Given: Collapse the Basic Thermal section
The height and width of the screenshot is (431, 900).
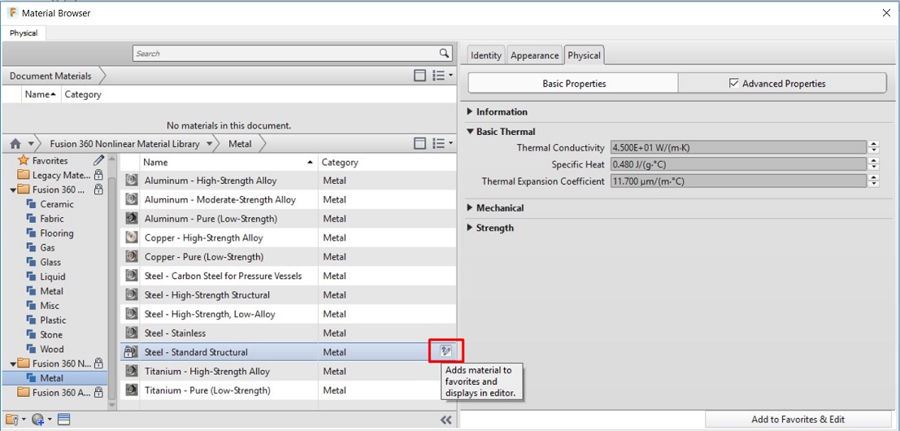Looking at the screenshot, I should click(471, 132).
